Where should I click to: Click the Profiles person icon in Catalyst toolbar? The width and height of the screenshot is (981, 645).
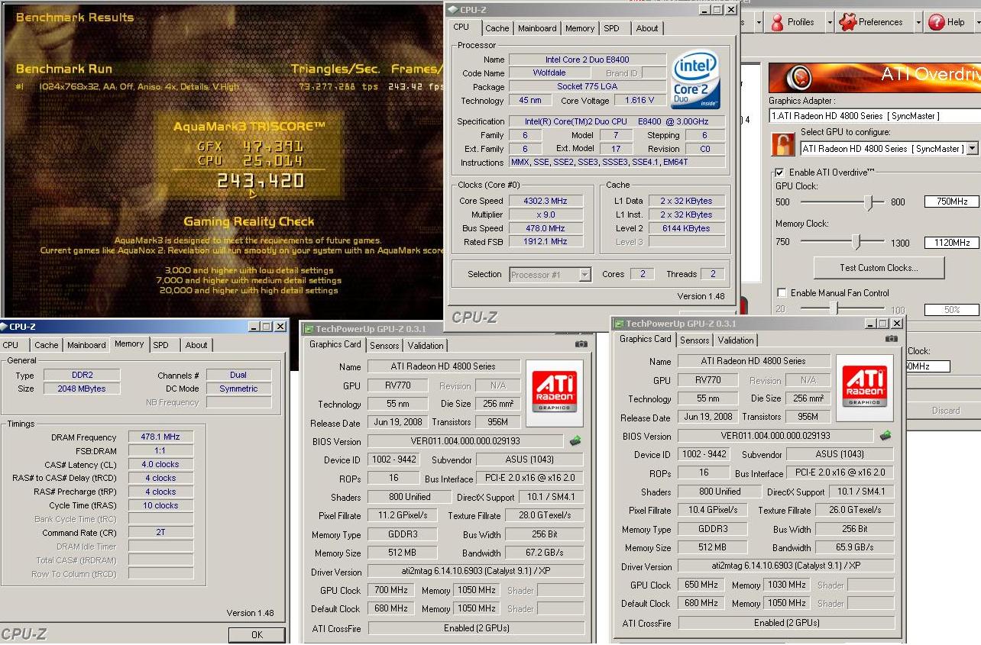777,22
